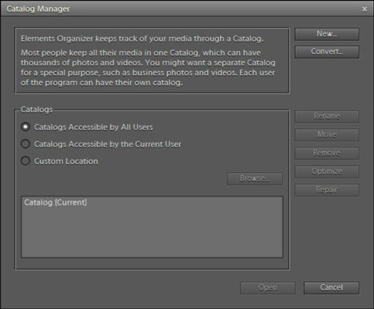Image resolution: width=374 pixels, height=309 pixels.
Task: Close the Catalog Manager window
Action: [365, 9]
